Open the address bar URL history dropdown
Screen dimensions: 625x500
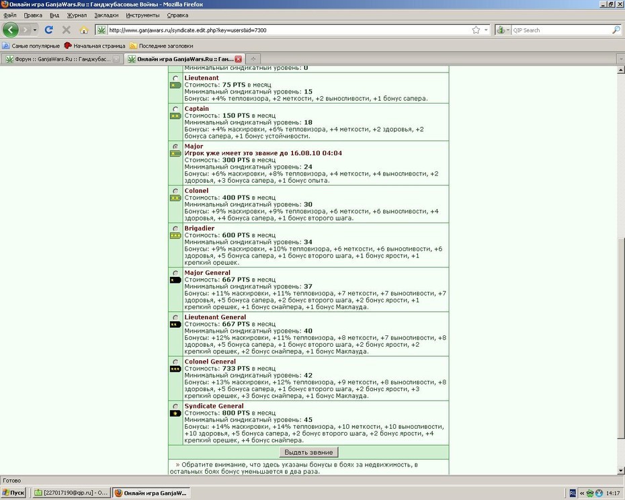point(486,30)
